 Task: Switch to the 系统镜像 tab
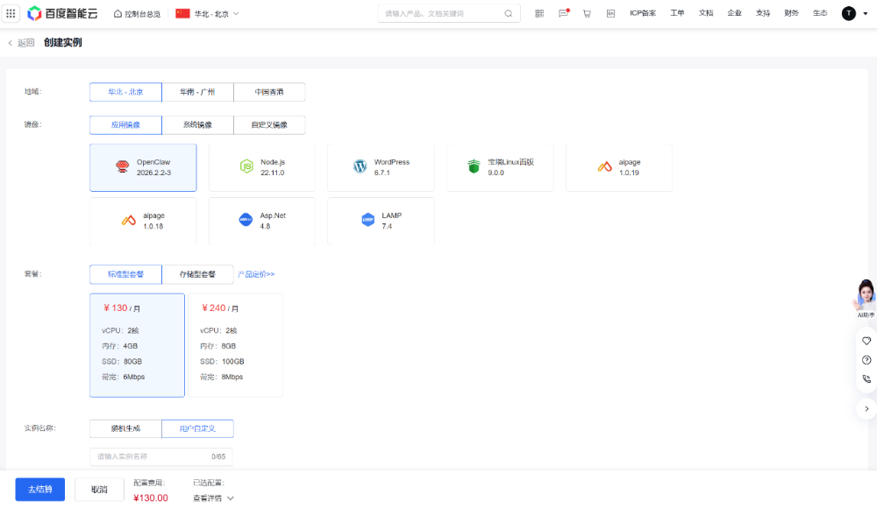(197, 125)
